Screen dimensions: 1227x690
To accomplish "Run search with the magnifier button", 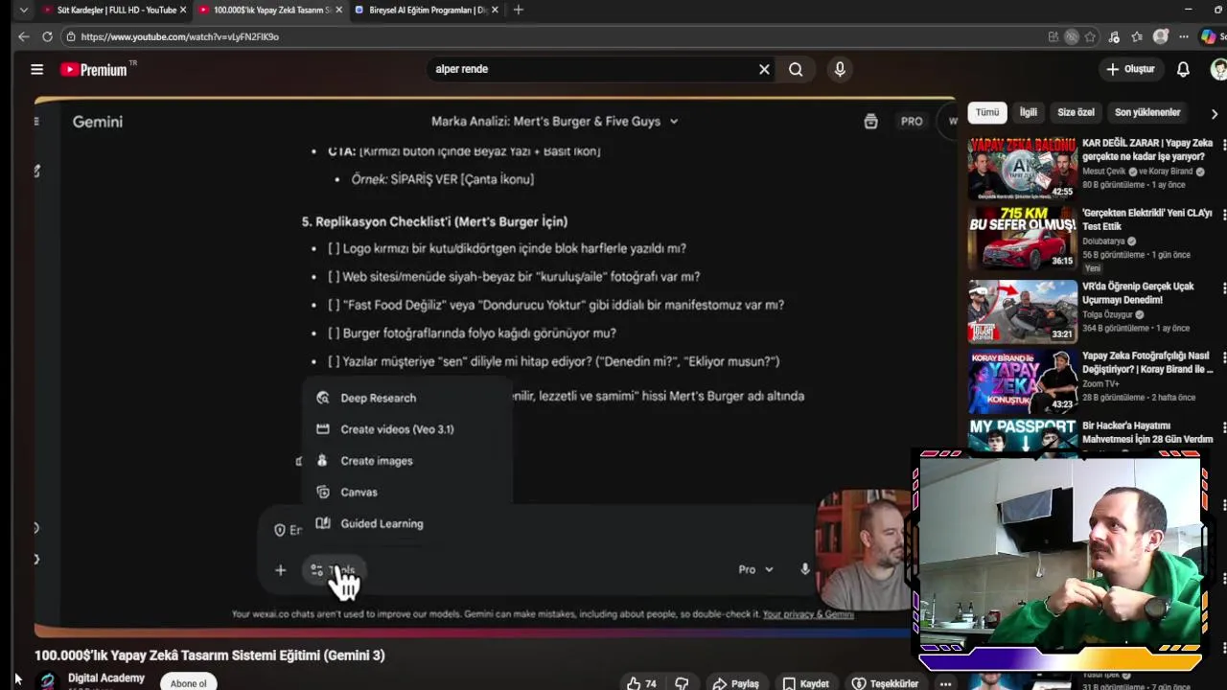I will (x=796, y=69).
